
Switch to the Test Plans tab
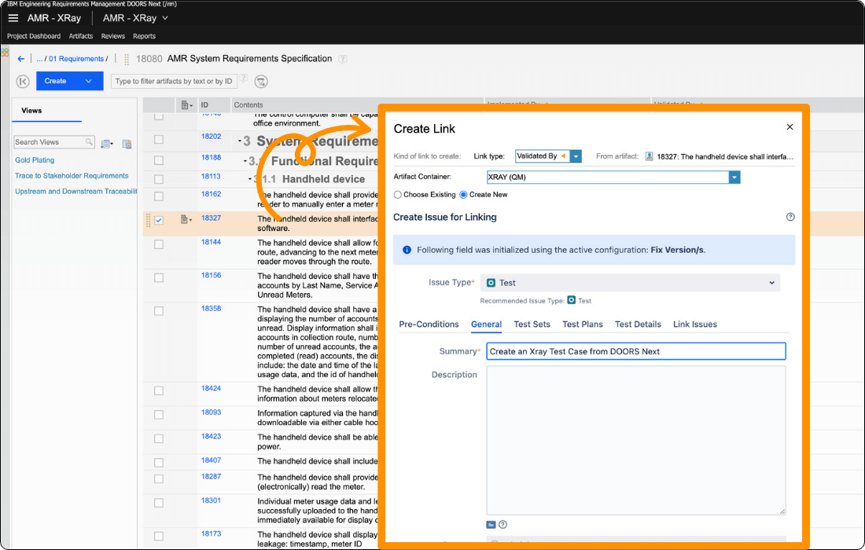tap(583, 324)
